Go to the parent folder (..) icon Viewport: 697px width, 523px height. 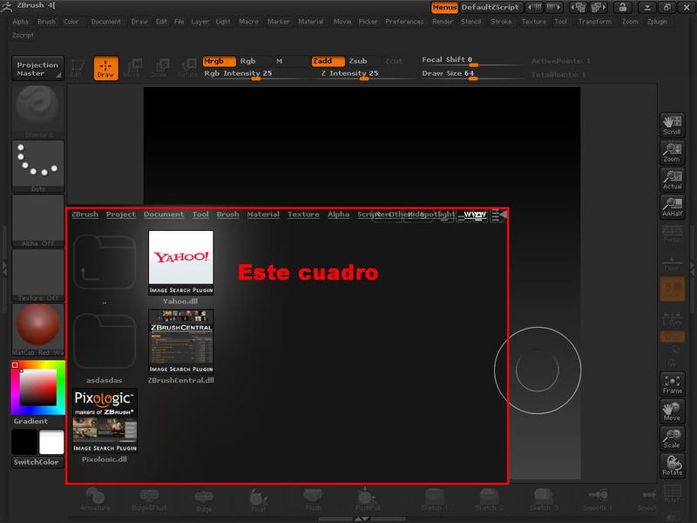(x=105, y=263)
